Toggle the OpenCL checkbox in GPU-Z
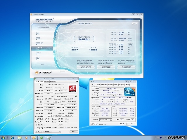This screenshot has width=187, height=140. [45, 128]
